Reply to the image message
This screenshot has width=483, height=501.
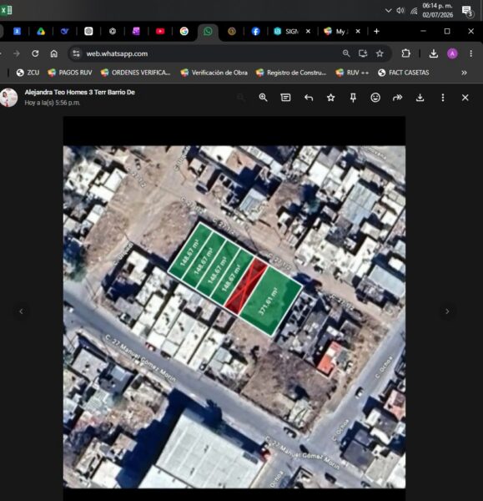[309, 98]
